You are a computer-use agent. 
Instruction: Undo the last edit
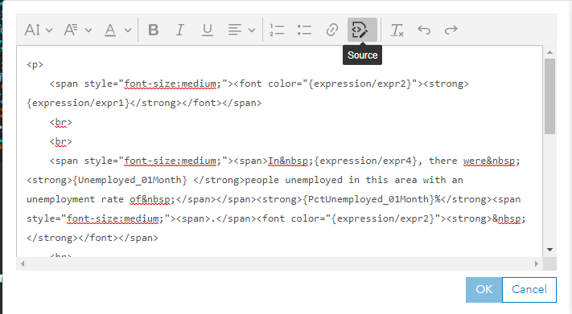coord(424,30)
